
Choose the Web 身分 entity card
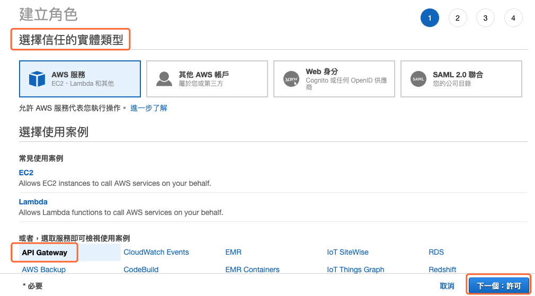click(334, 79)
